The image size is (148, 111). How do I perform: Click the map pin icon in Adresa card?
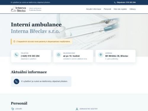click(x=101, y=55)
